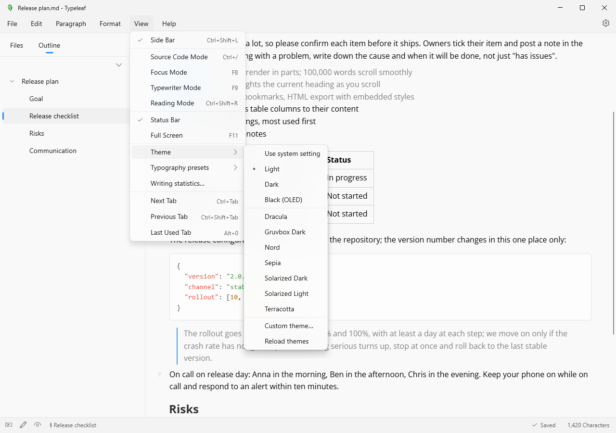Open the Edit menu
This screenshot has width=616, height=433.
point(37,24)
